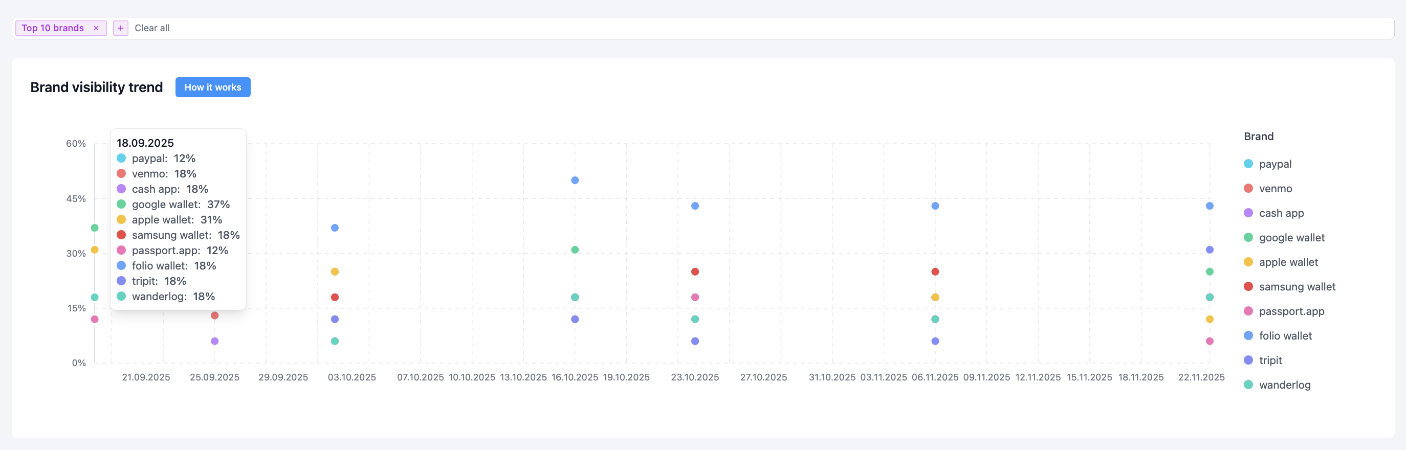Toggle paypal in the Brand legend
The height and width of the screenshot is (450, 1406).
(1268, 164)
